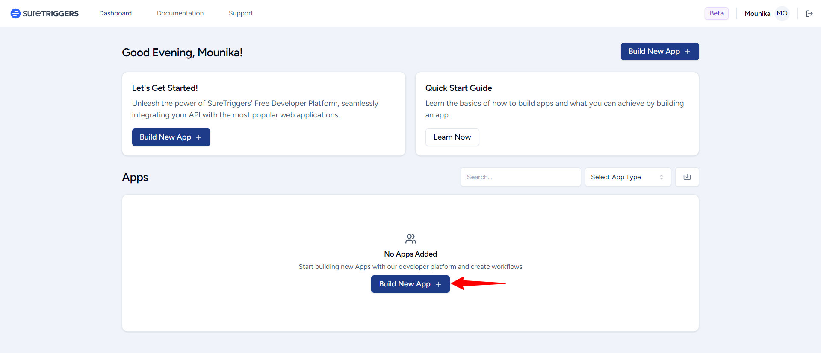Click the import app icon button

(687, 177)
